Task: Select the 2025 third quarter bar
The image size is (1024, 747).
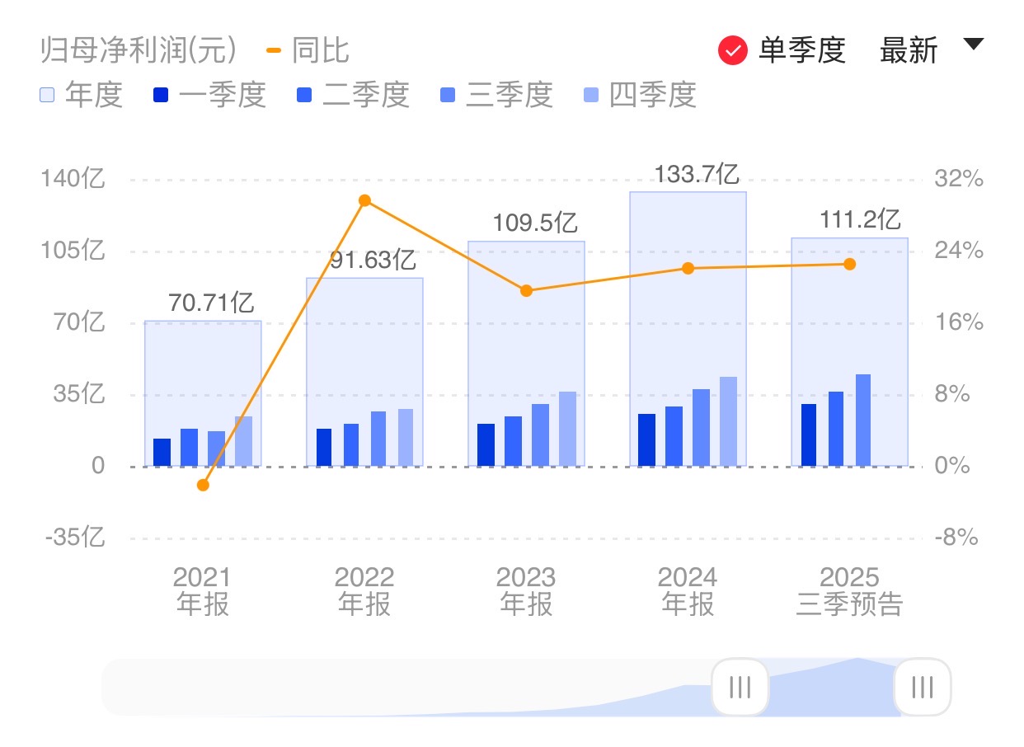Action: coord(863,420)
